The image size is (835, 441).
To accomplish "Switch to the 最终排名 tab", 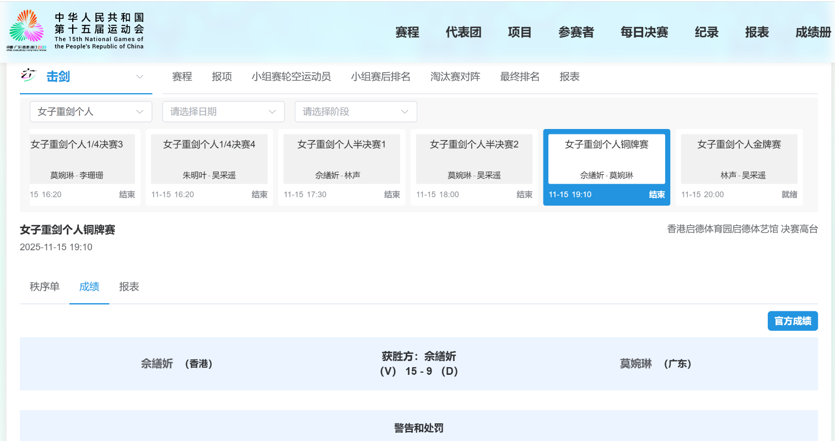I will point(519,77).
